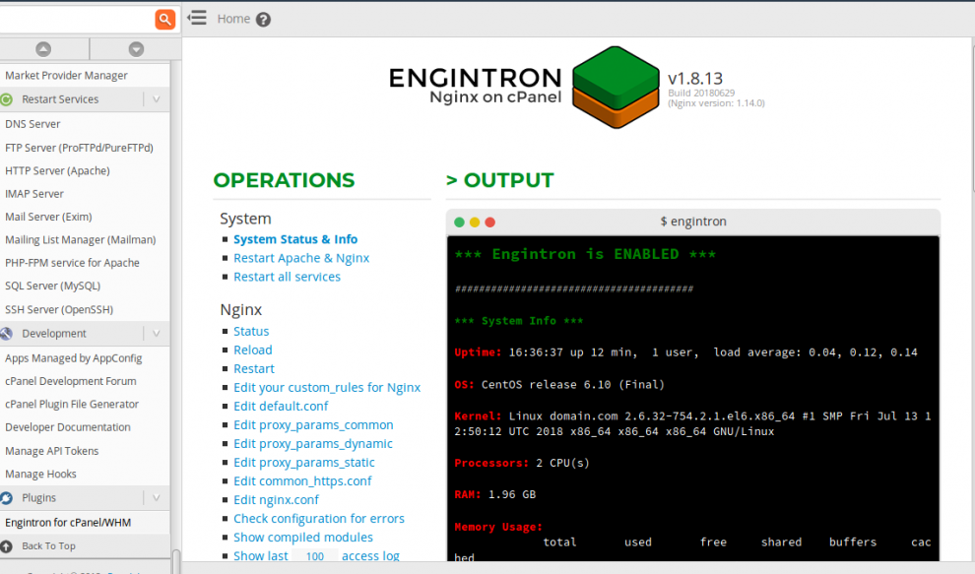Click the green Restart Services circular icon
975x574 pixels.
point(8,99)
